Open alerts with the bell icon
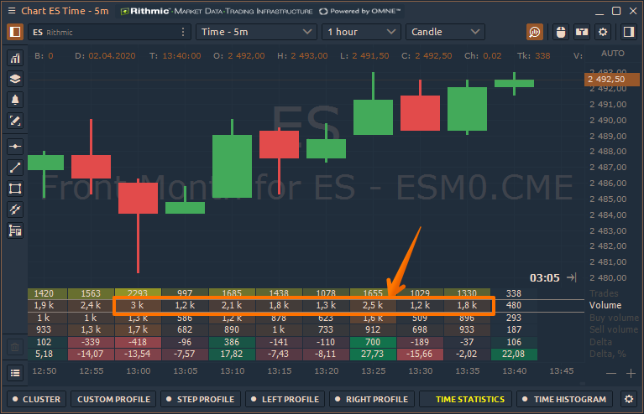 pos(14,100)
